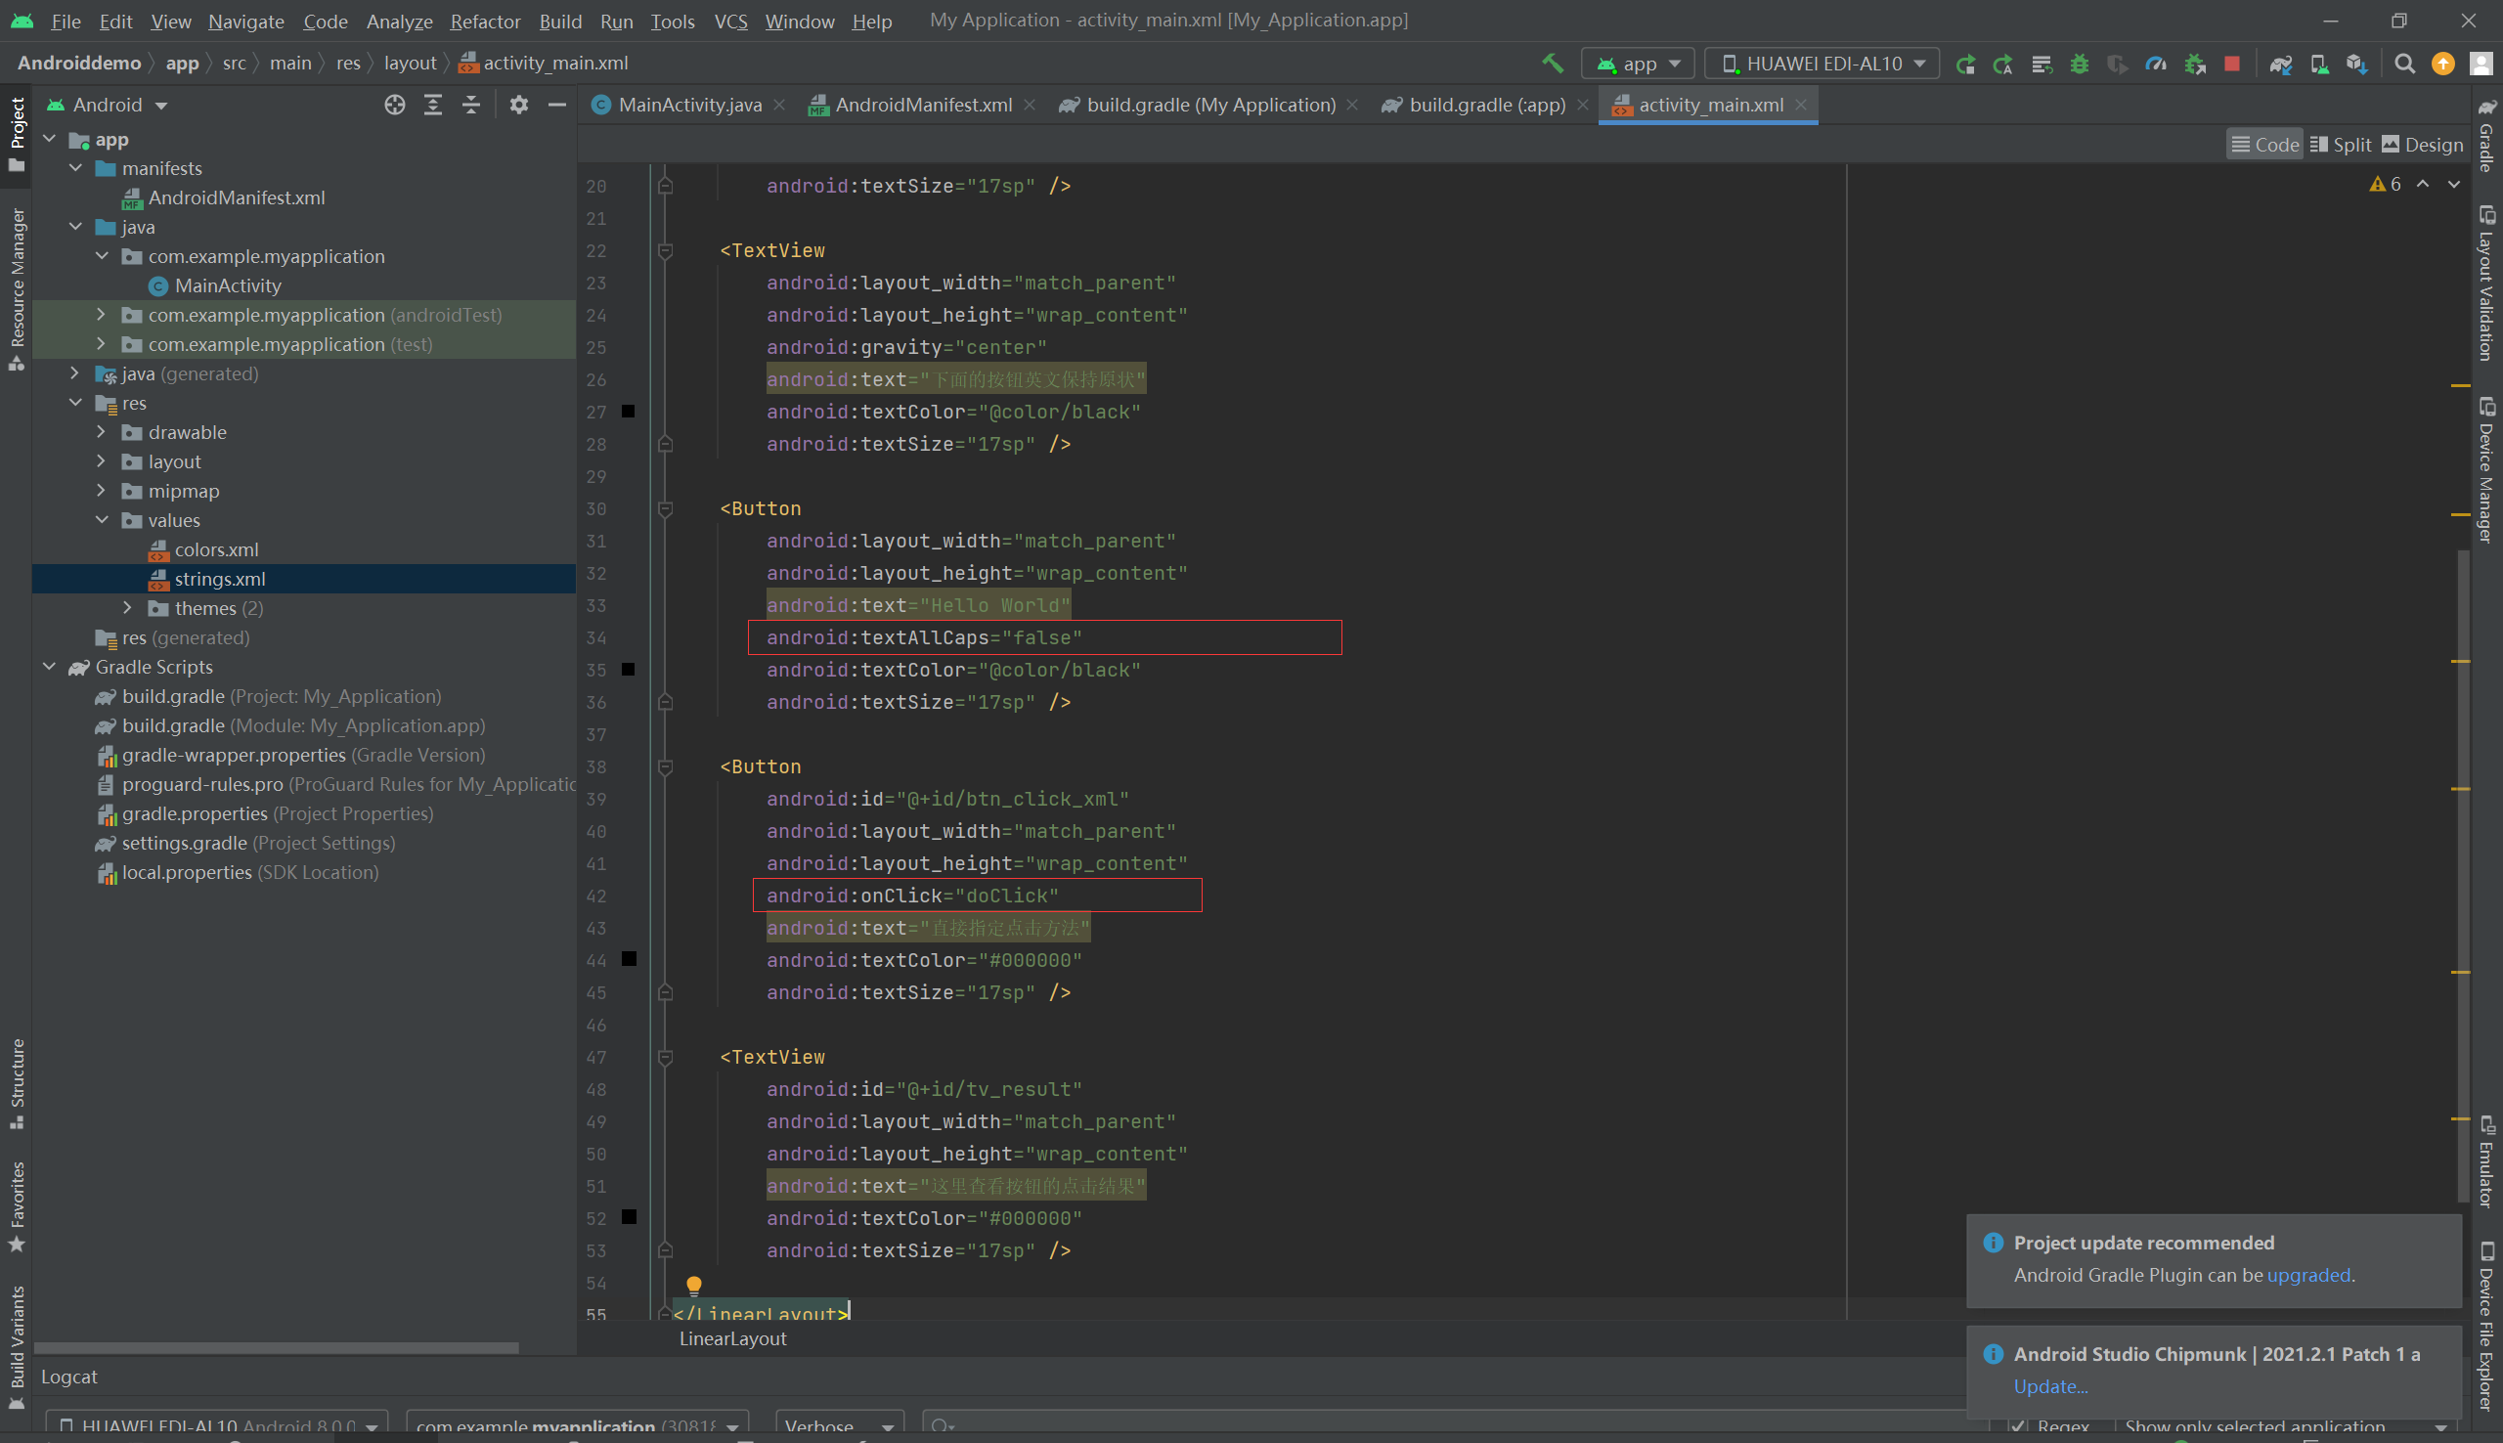Switch editor to Design view mode

click(x=2422, y=145)
